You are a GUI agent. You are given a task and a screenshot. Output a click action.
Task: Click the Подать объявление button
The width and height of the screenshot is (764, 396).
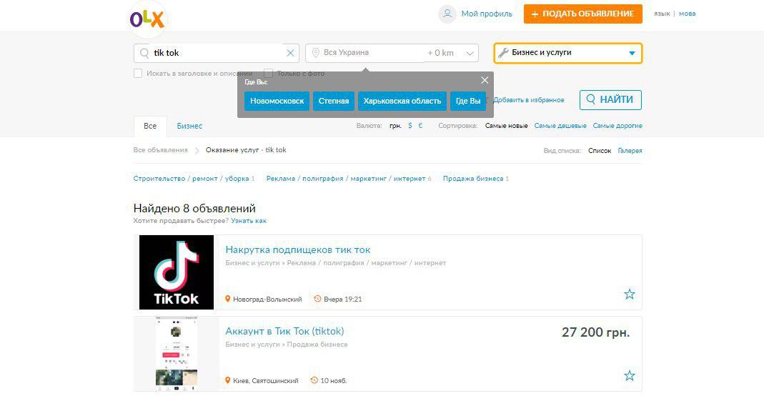(582, 14)
